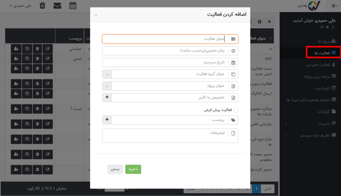Open عنوان پروژه ellipsis selector
Viewport: 341px width, 196px height.
(x=107, y=86)
